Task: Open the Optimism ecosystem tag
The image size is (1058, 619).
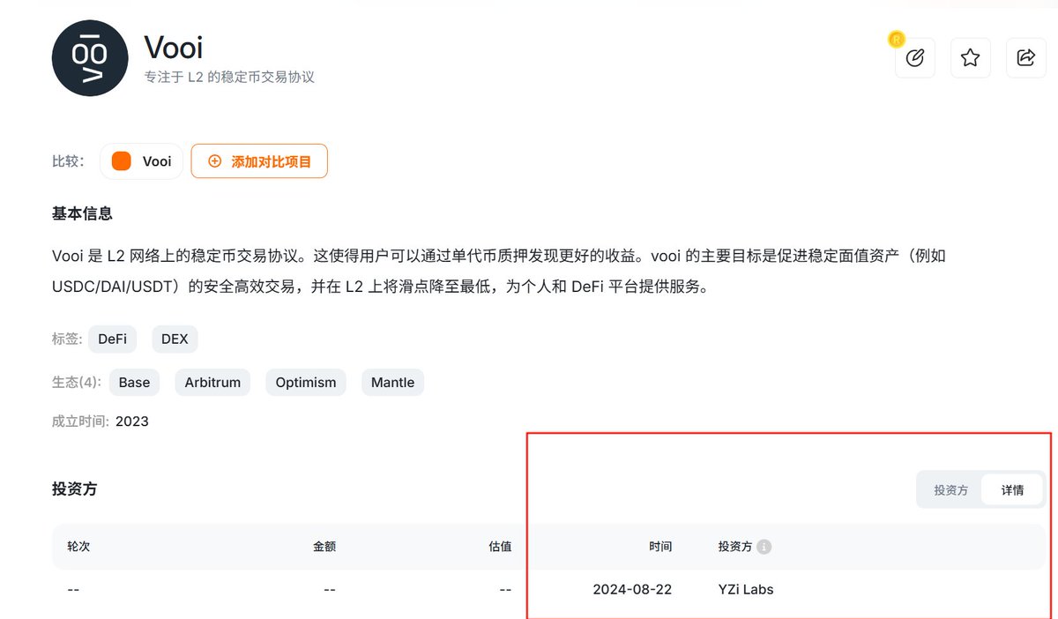Action: pyautogui.click(x=306, y=383)
